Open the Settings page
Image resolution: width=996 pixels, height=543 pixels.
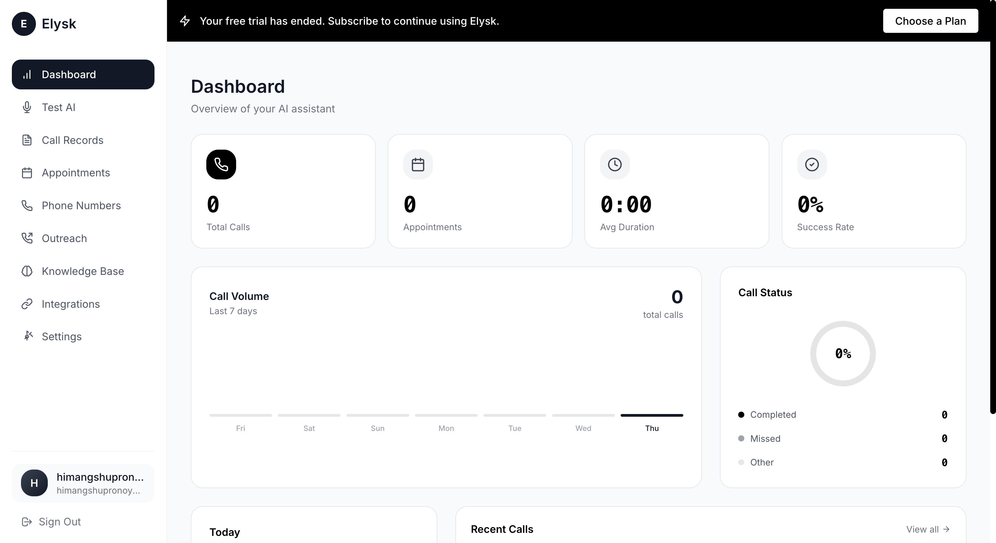(x=61, y=336)
